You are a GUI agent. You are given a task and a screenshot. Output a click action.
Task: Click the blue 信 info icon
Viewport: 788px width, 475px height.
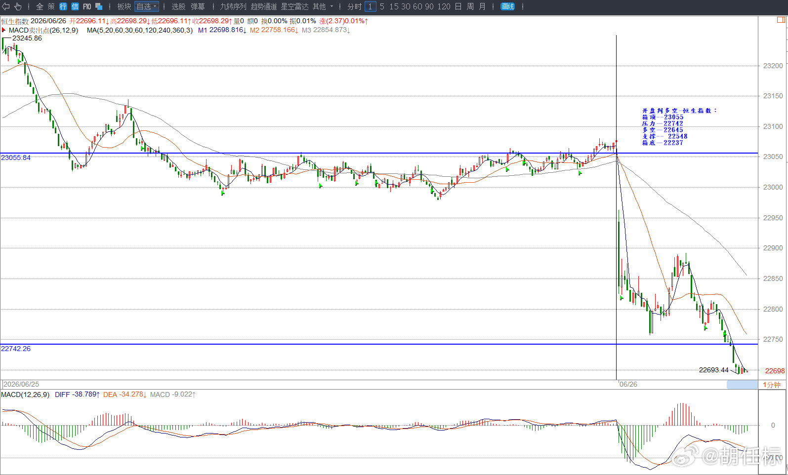click(x=75, y=6)
